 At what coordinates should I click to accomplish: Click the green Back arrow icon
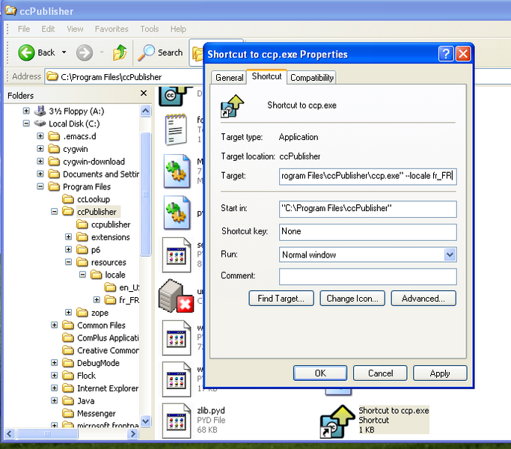(26, 52)
